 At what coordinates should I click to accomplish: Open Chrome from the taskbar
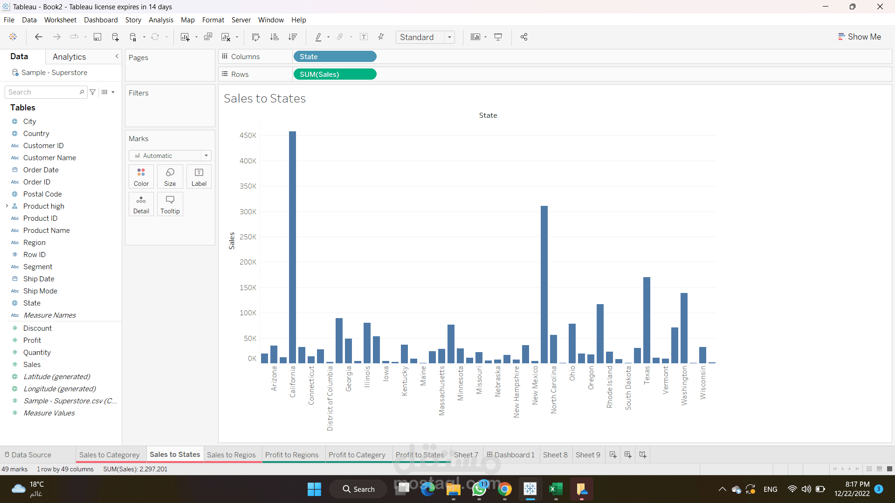click(x=504, y=489)
